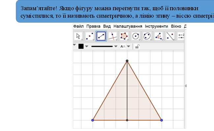Screen dimensions: 214x131
Task: Select the Polygon tool
Action: [124, 36]
